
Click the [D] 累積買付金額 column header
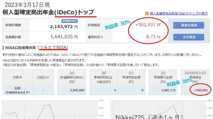coord(163,78)
